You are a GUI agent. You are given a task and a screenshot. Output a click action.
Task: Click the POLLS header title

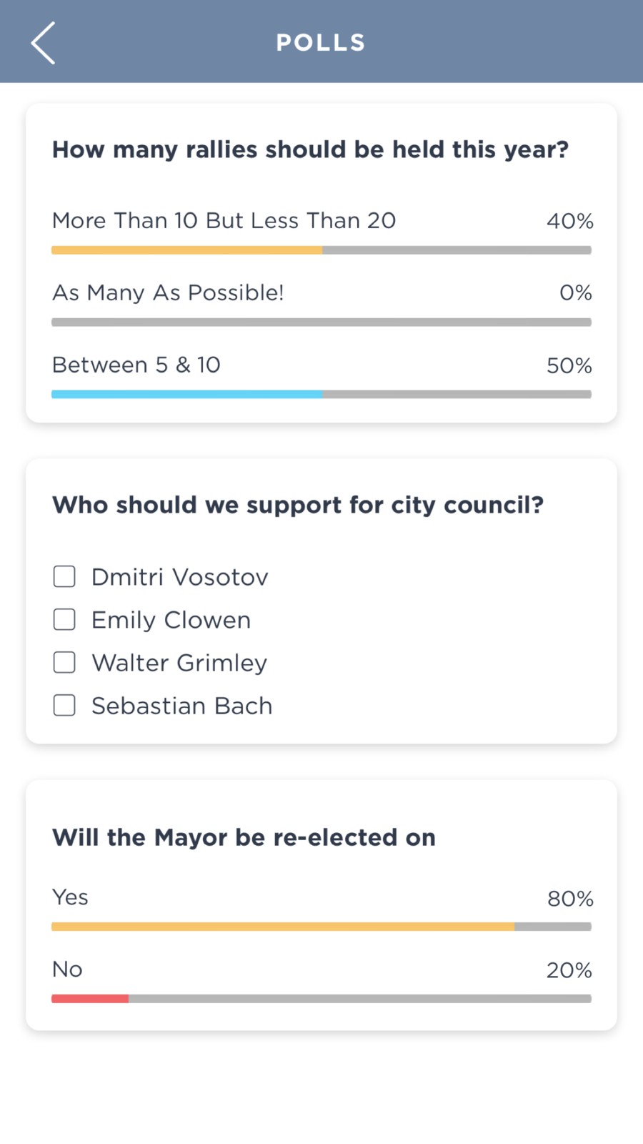click(x=321, y=43)
